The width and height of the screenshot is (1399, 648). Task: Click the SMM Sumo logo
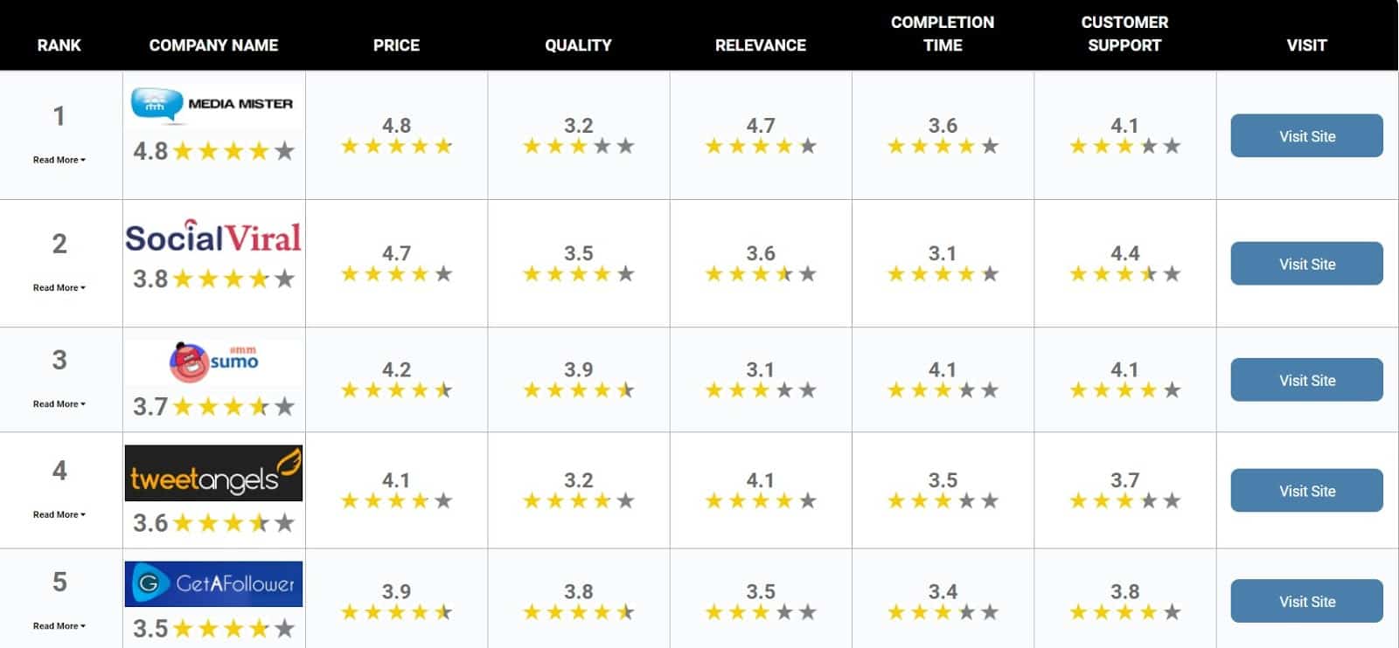[x=213, y=362]
